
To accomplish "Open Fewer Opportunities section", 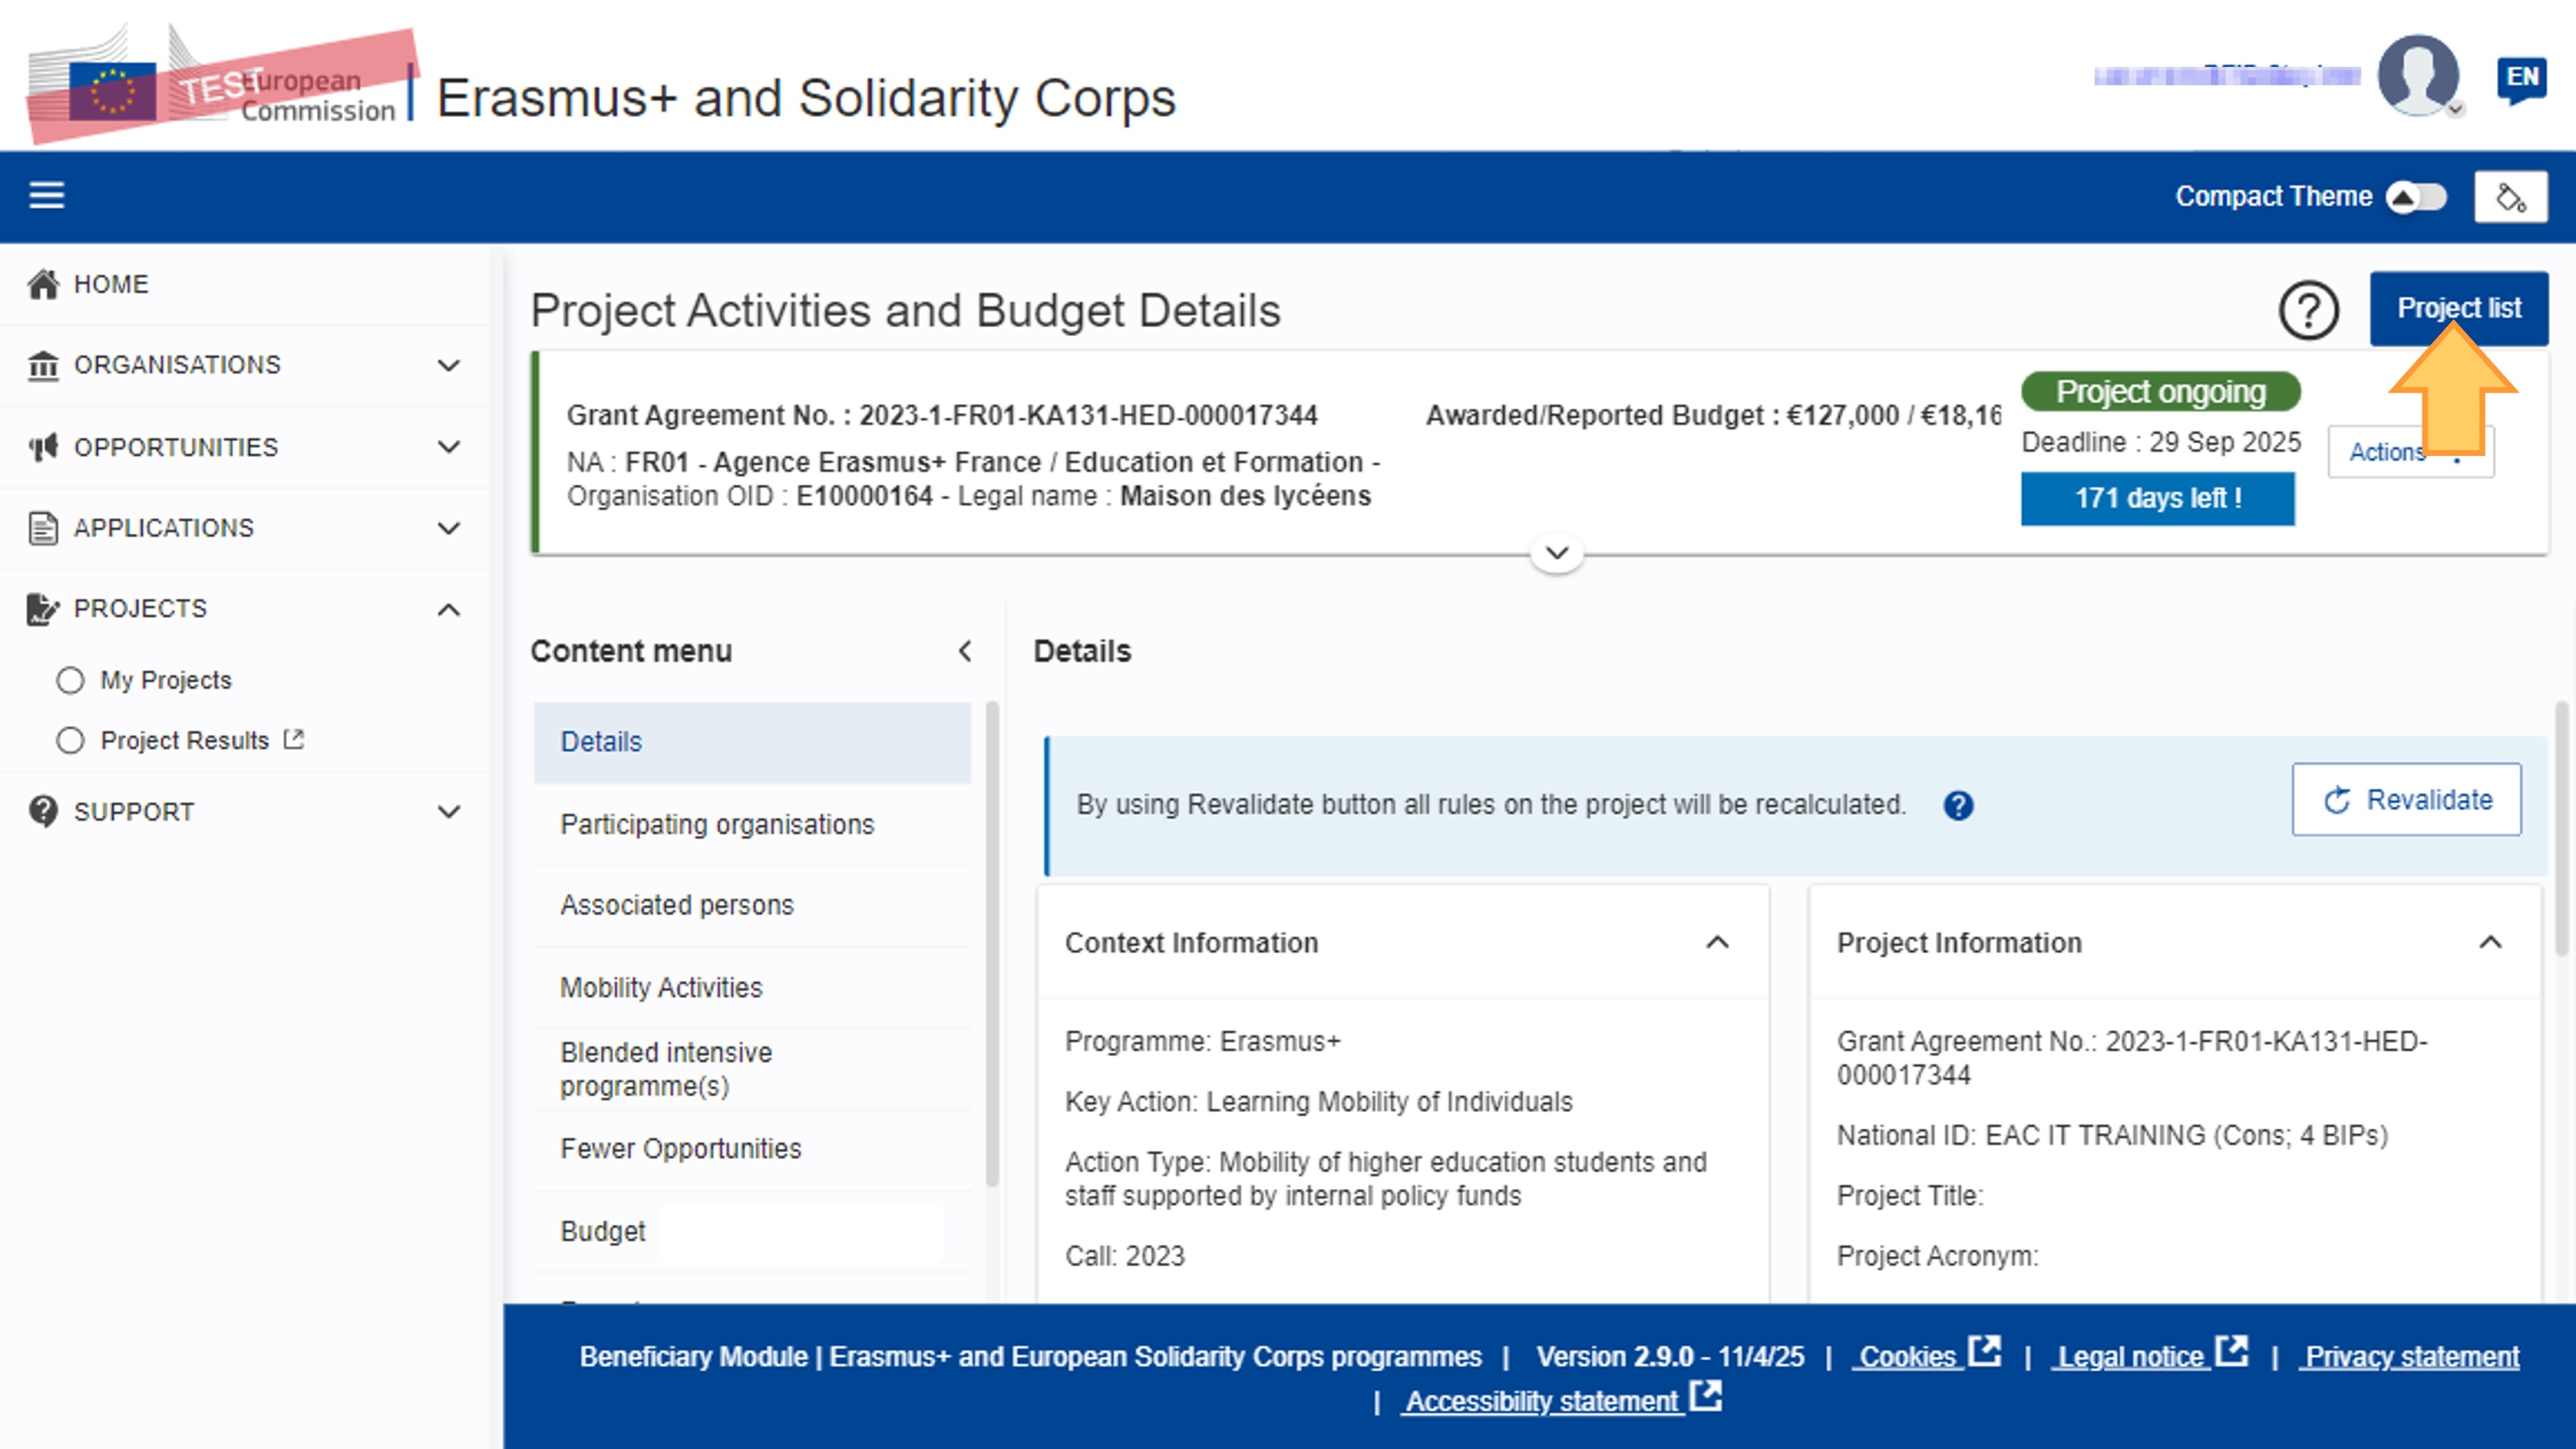I will pyautogui.click(x=752, y=1149).
